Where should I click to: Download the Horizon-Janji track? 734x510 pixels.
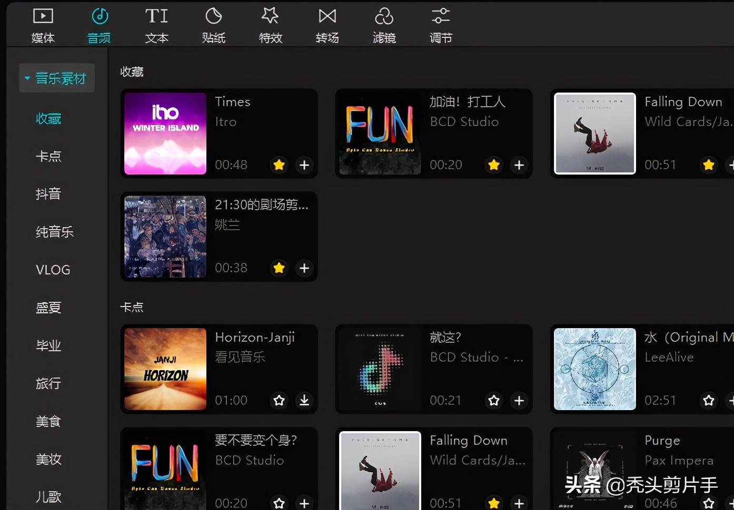(304, 401)
